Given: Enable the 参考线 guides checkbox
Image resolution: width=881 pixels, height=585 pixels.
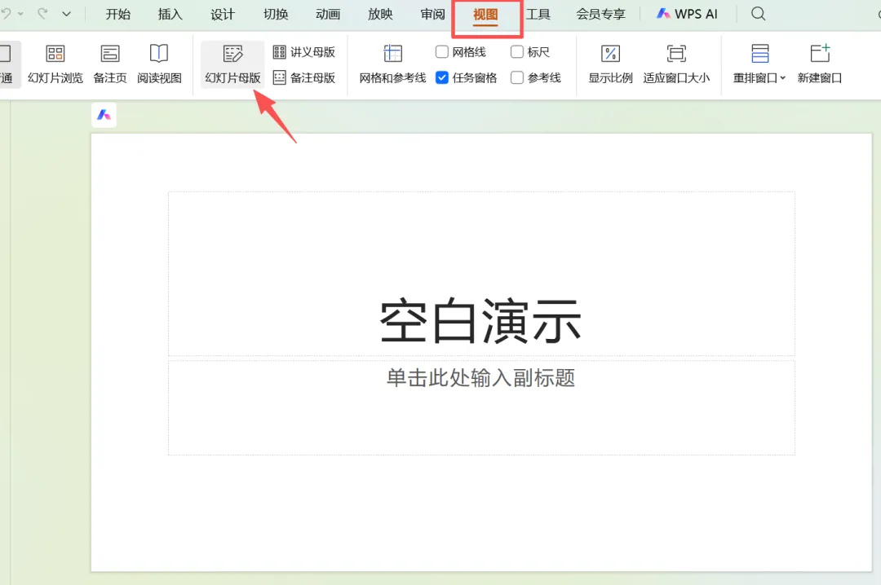Looking at the screenshot, I should [517, 77].
